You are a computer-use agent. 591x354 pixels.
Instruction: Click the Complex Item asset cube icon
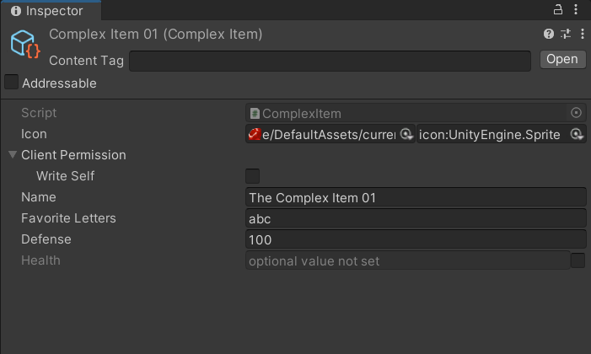click(25, 46)
